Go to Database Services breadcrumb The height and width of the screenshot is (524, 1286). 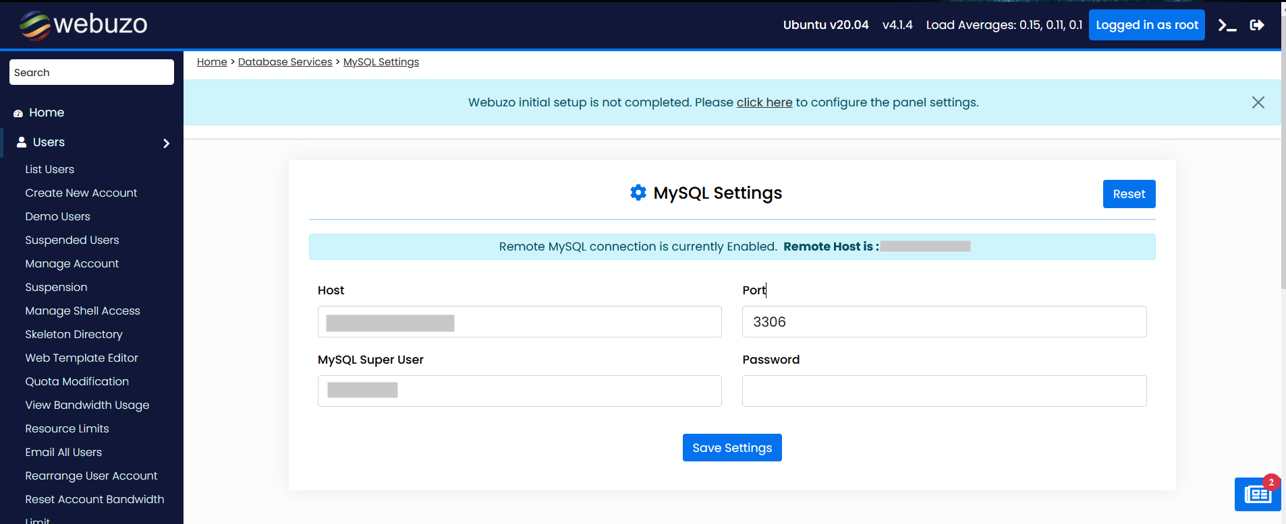click(x=285, y=62)
